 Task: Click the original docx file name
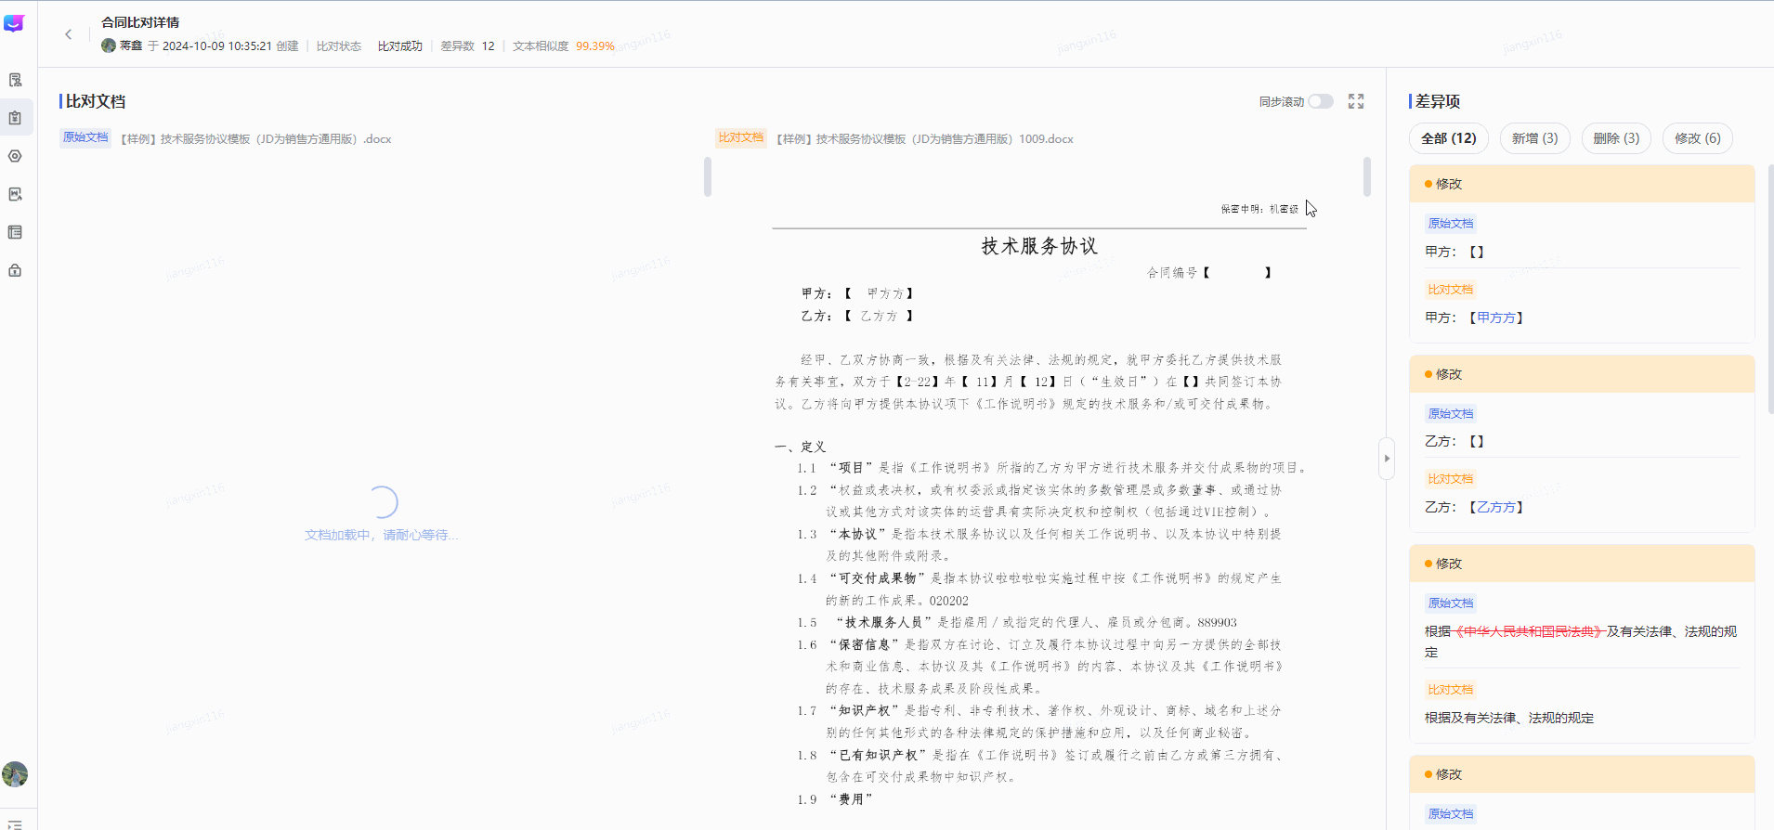pyautogui.click(x=256, y=139)
